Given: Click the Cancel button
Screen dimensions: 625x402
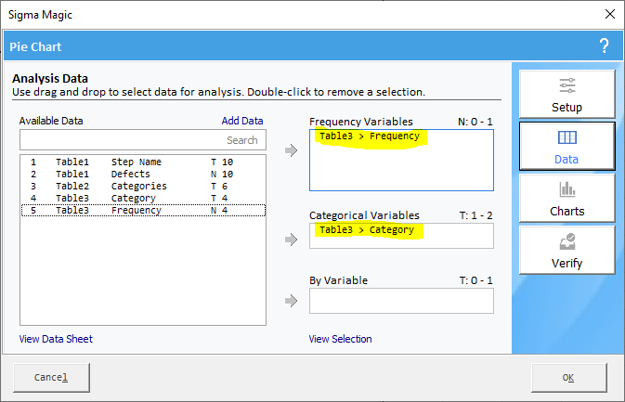Looking at the screenshot, I should 51,377.
